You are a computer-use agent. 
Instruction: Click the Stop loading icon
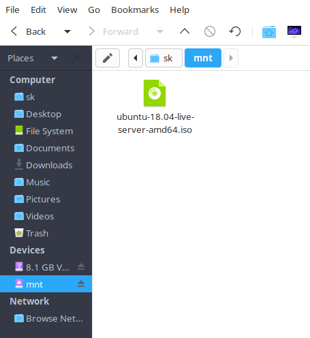pos(210,31)
